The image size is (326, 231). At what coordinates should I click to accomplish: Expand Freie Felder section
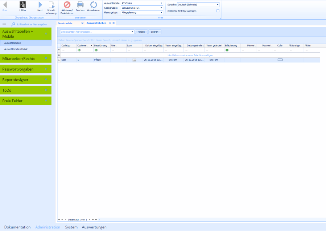[46, 101]
